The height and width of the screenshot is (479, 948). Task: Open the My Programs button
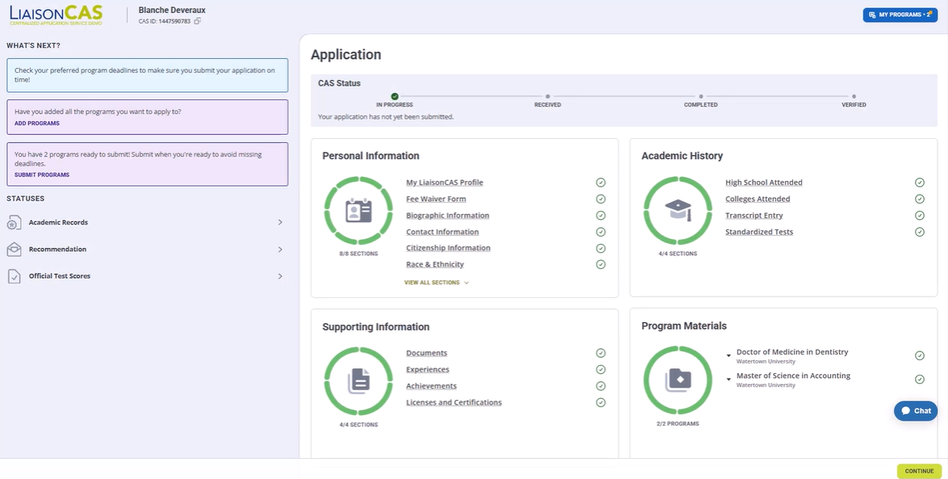tap(900, 15)
